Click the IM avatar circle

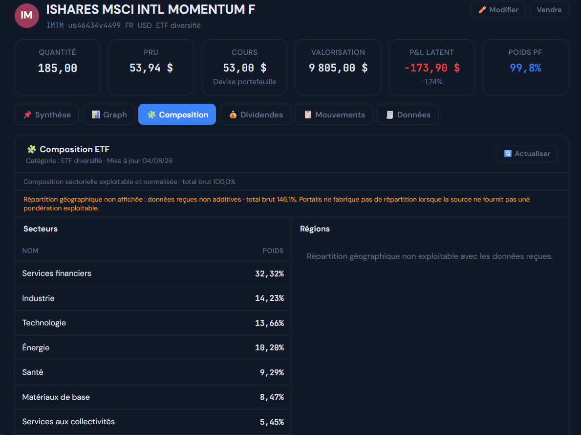27,16
